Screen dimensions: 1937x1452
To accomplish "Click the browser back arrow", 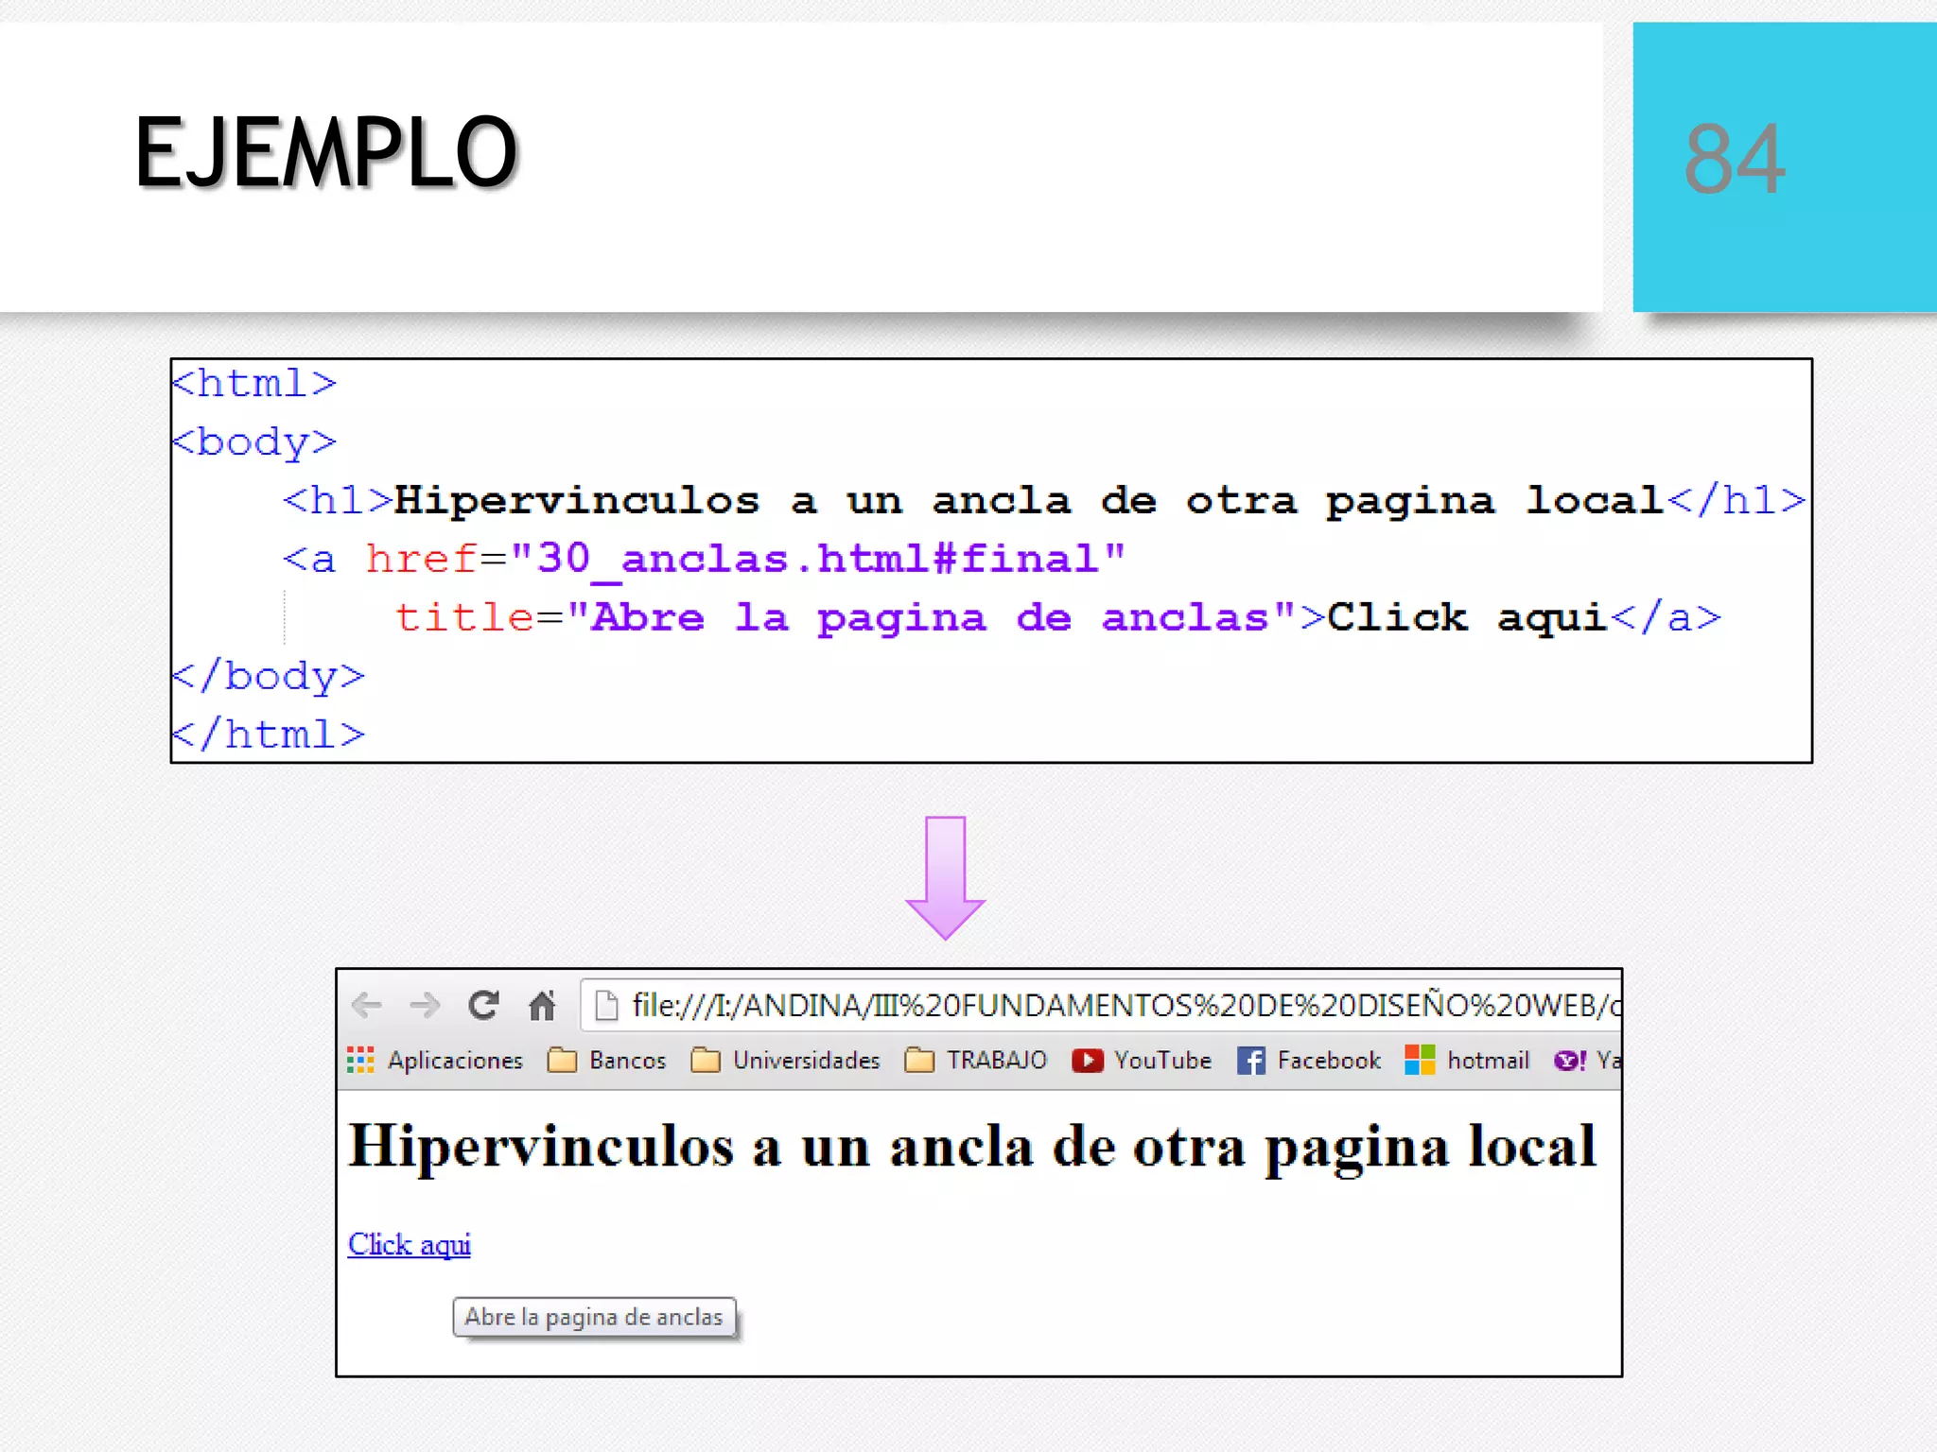I will tap(367, 1005).
